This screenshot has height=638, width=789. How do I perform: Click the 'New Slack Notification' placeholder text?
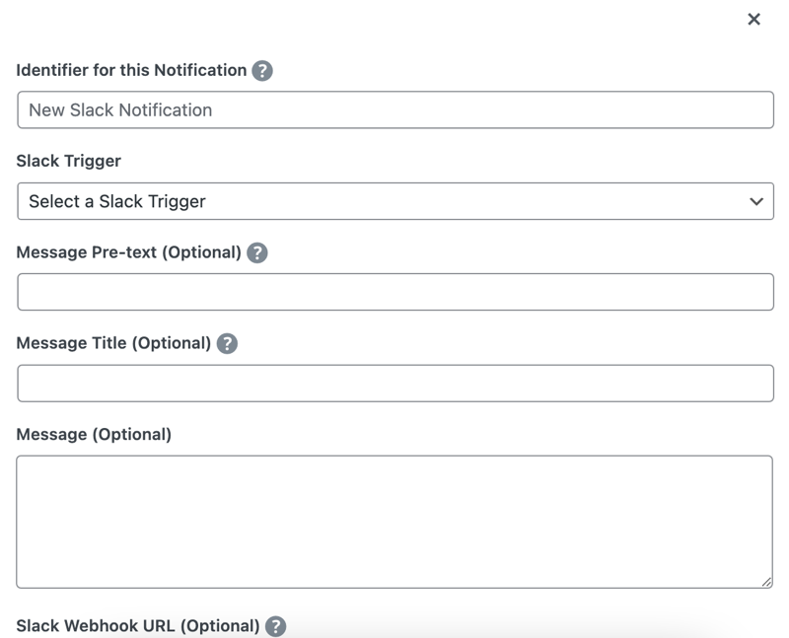coord(120,110)
